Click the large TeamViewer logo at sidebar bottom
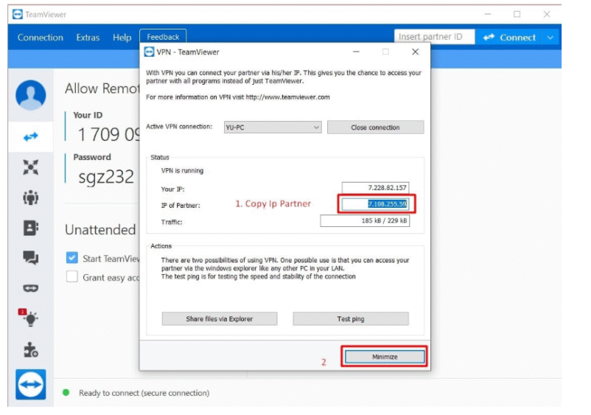 point(30,385)
